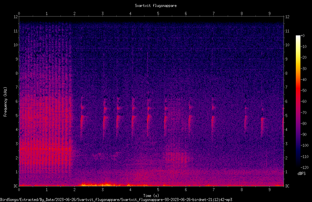This screenshot has height=202, width=312.
Task: Click the '10' tick on the right frequency axis
Action: pos(287,45)
